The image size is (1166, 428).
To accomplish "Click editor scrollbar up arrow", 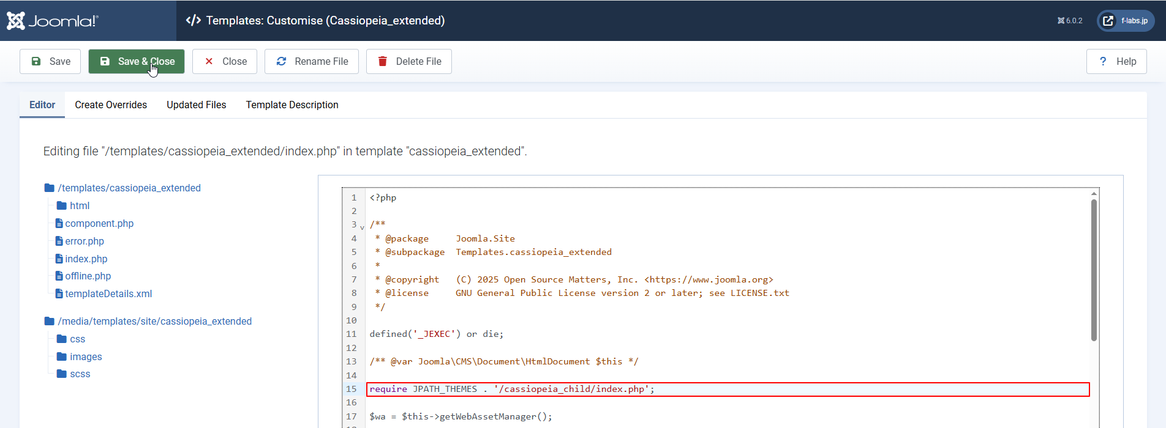I will pyautogui.click(x=1094, y=194).
